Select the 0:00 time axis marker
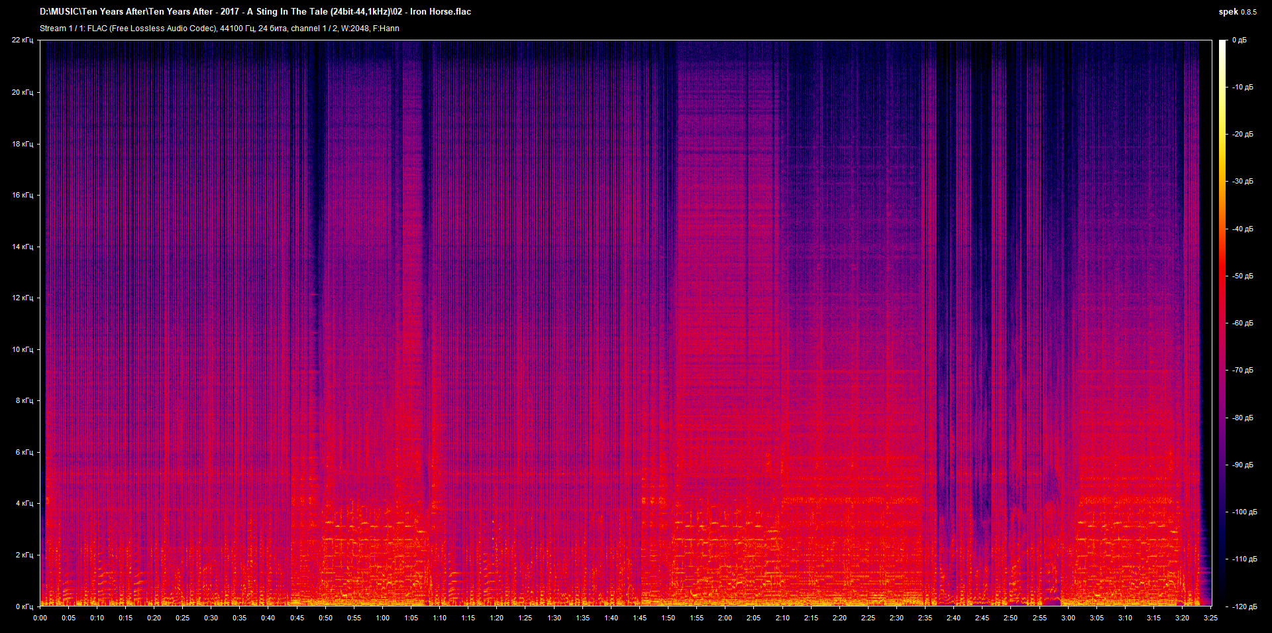1272x633 pixels. coord(40,618)
